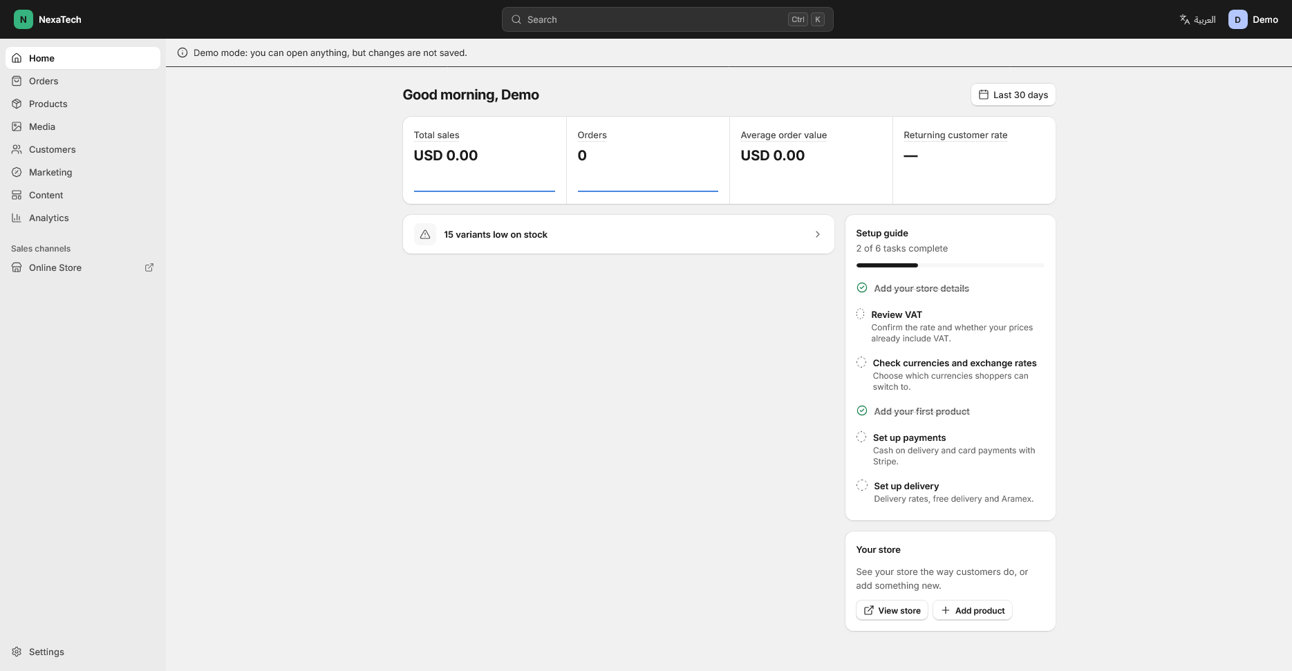Navigate to Customers section
Image resolution: width=1292 pixels, height=671 pixels.
[83, 149]
